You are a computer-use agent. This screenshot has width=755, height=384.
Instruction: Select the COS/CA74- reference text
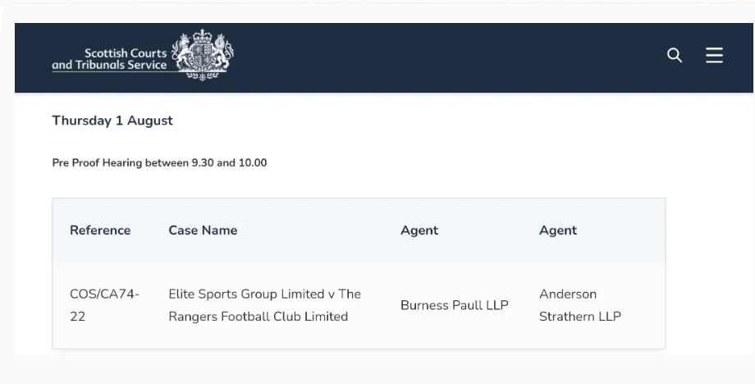(104, 294)
